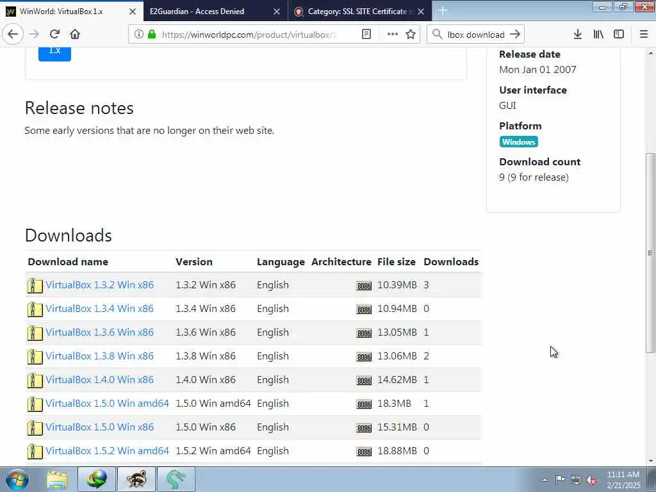Close the E2Guardian Access Denied tab
Screen dimensions: 656x492
click(x=277, y=12)
